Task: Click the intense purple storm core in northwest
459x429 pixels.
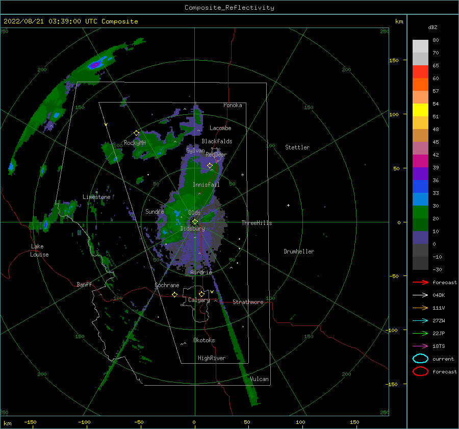Action: coord(94,65)
